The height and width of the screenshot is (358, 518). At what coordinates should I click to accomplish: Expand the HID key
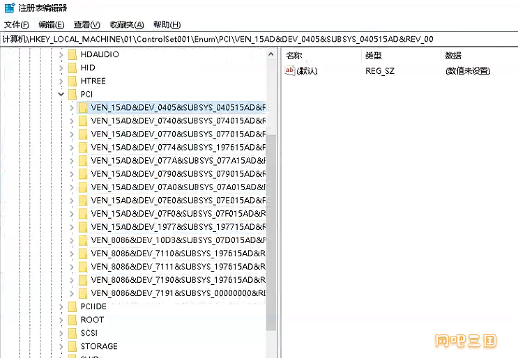61,68
